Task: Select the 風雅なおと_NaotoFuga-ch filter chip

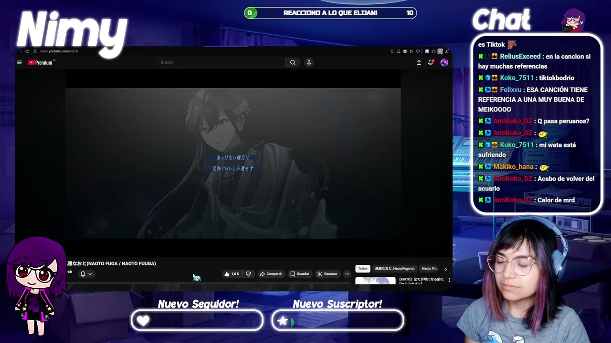Action: [x=395, y=269]
